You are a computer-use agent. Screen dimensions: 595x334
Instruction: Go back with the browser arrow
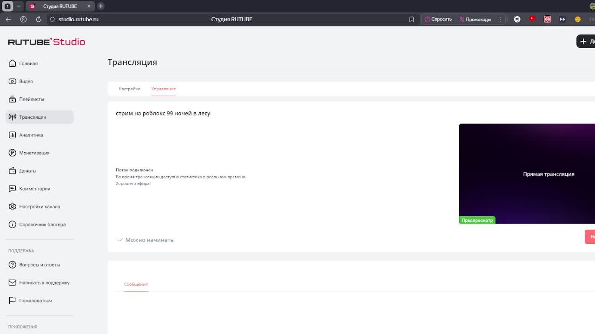pos(8,19)
